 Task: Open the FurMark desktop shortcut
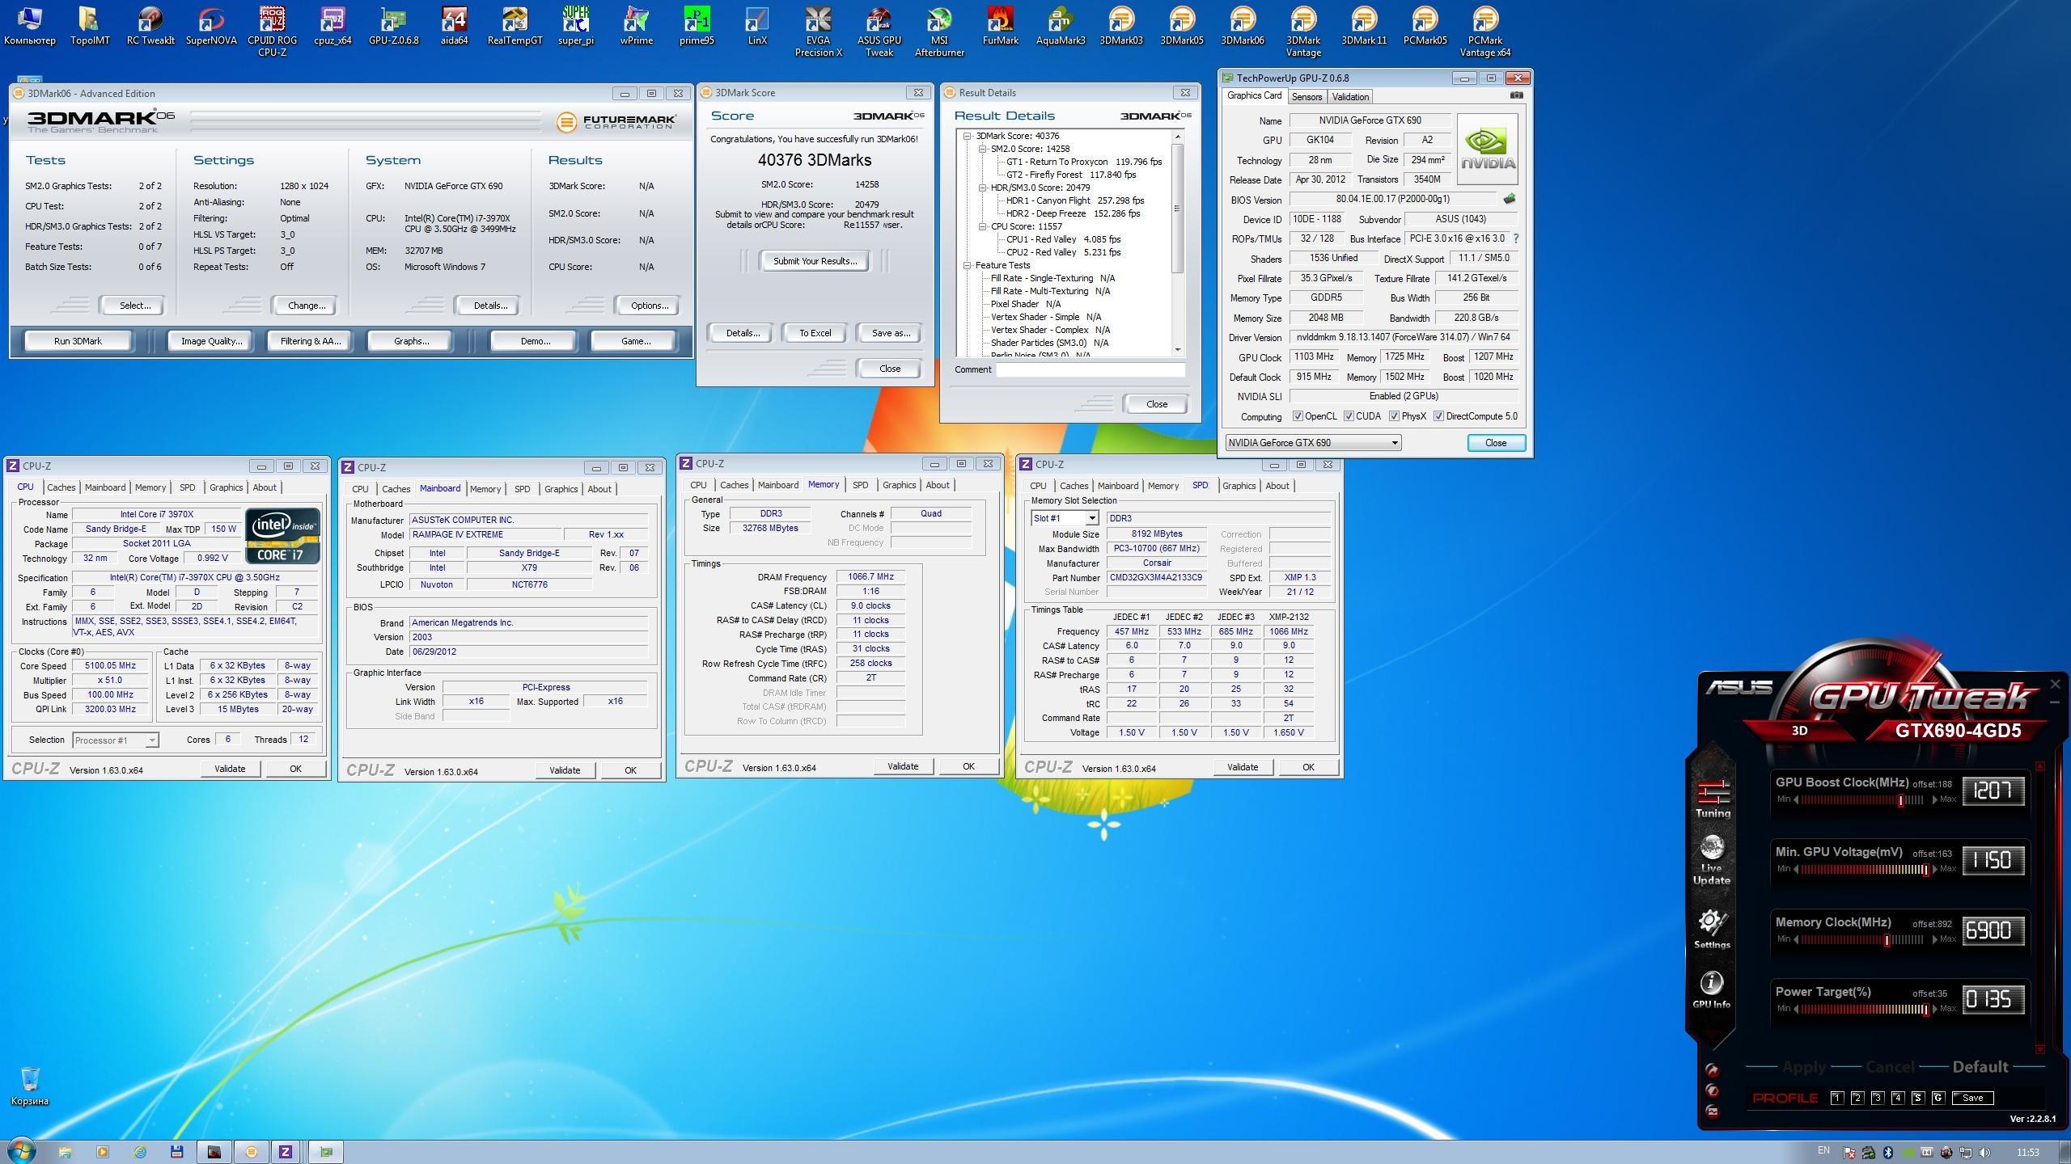(1000, 26)
